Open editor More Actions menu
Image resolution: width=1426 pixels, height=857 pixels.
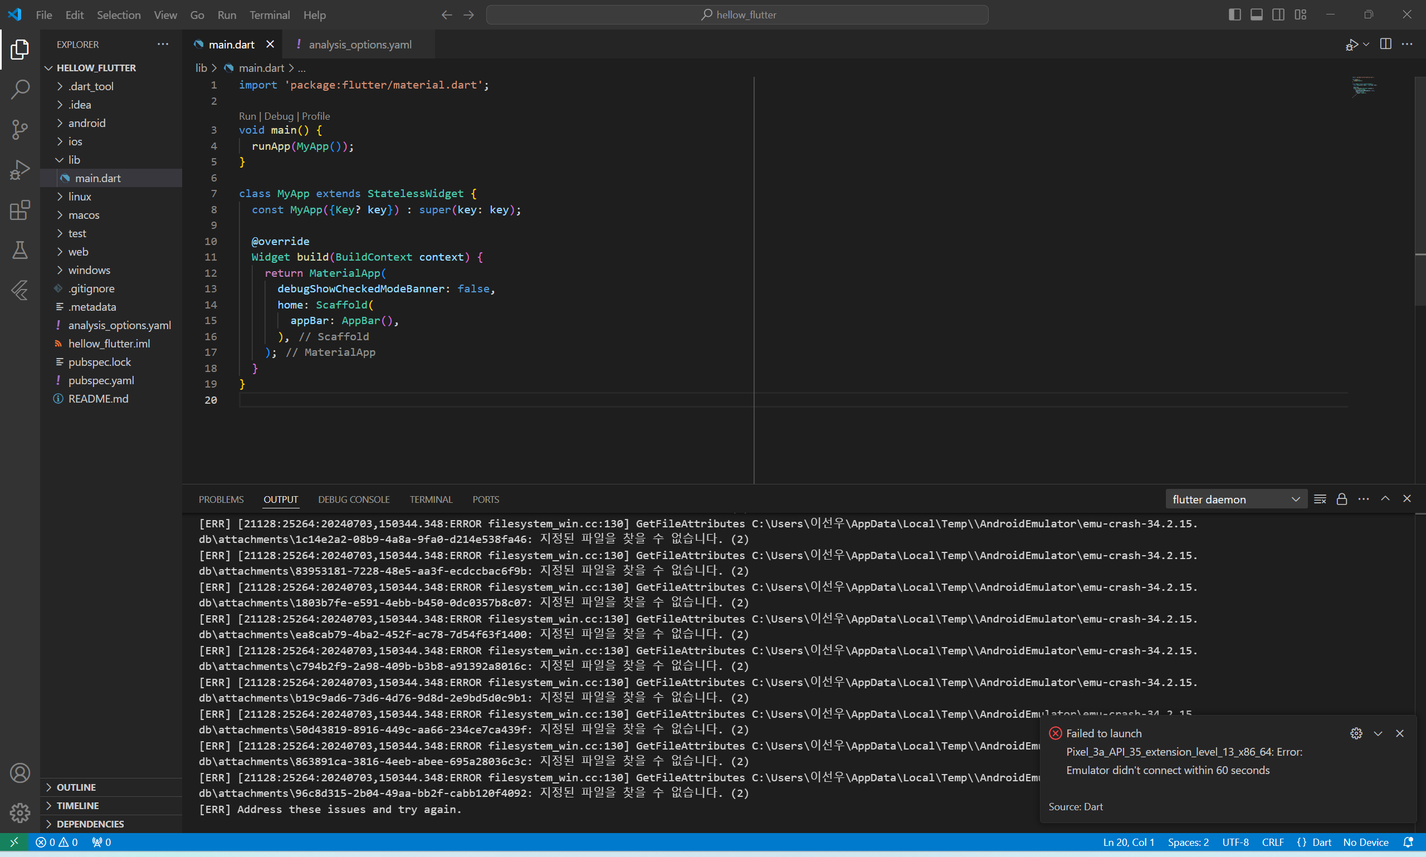(x=1407, y=45)
